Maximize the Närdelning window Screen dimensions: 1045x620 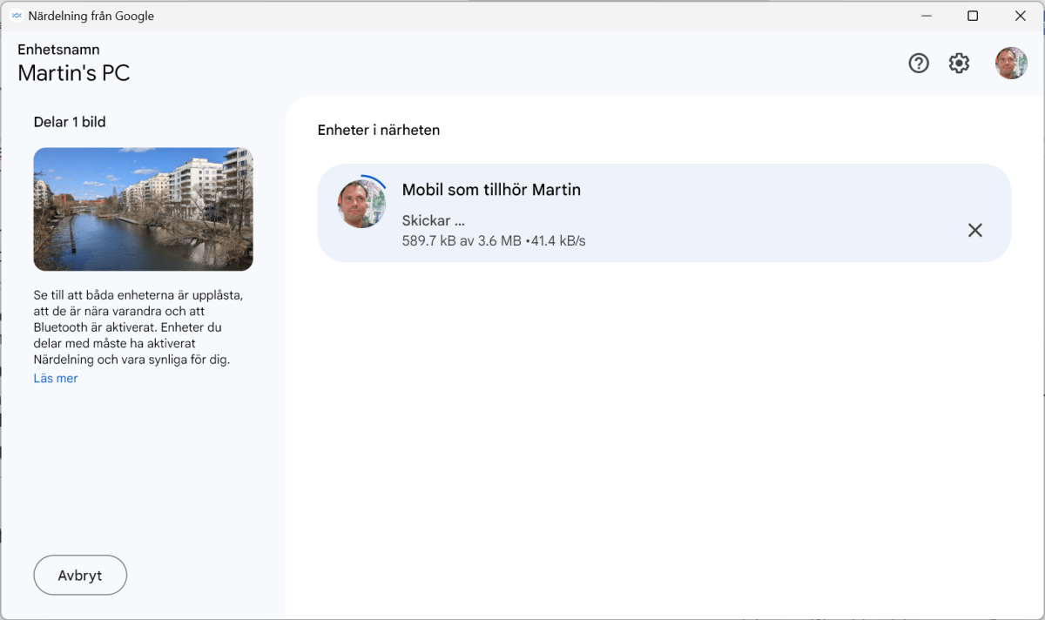point(973,16)
